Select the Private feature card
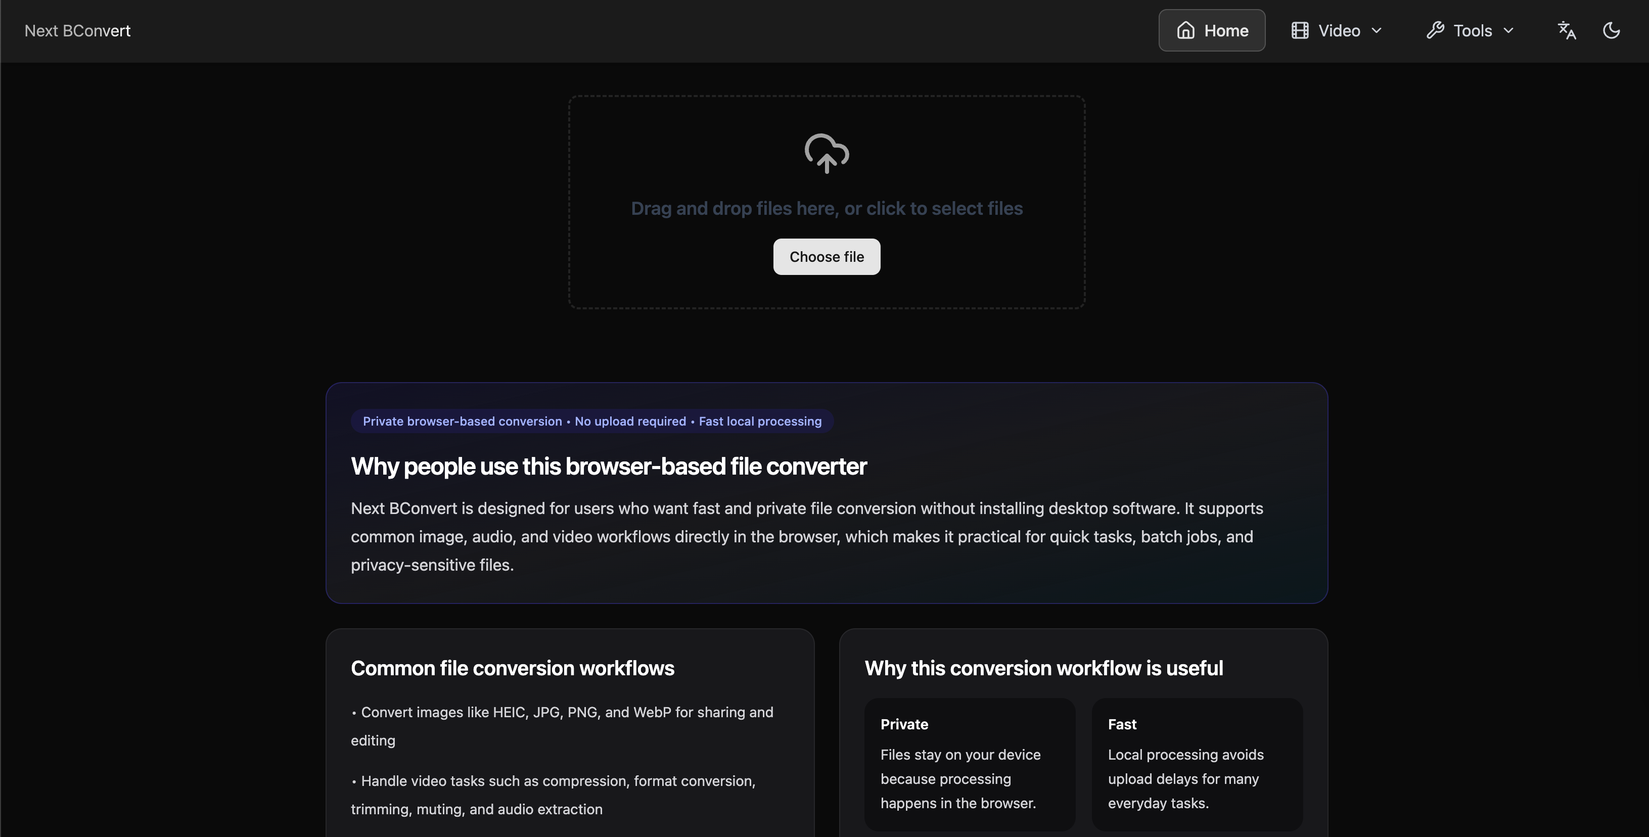This screenshot has width=1649, height=837. click(x=969, y=764)
